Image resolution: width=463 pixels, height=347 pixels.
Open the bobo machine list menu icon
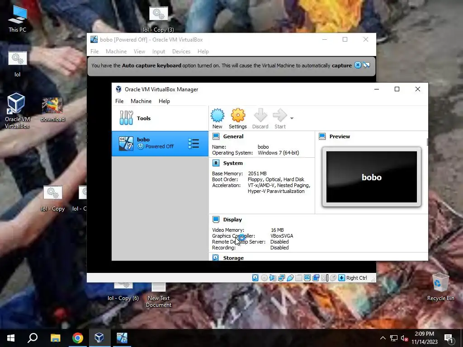click(194, 143)
